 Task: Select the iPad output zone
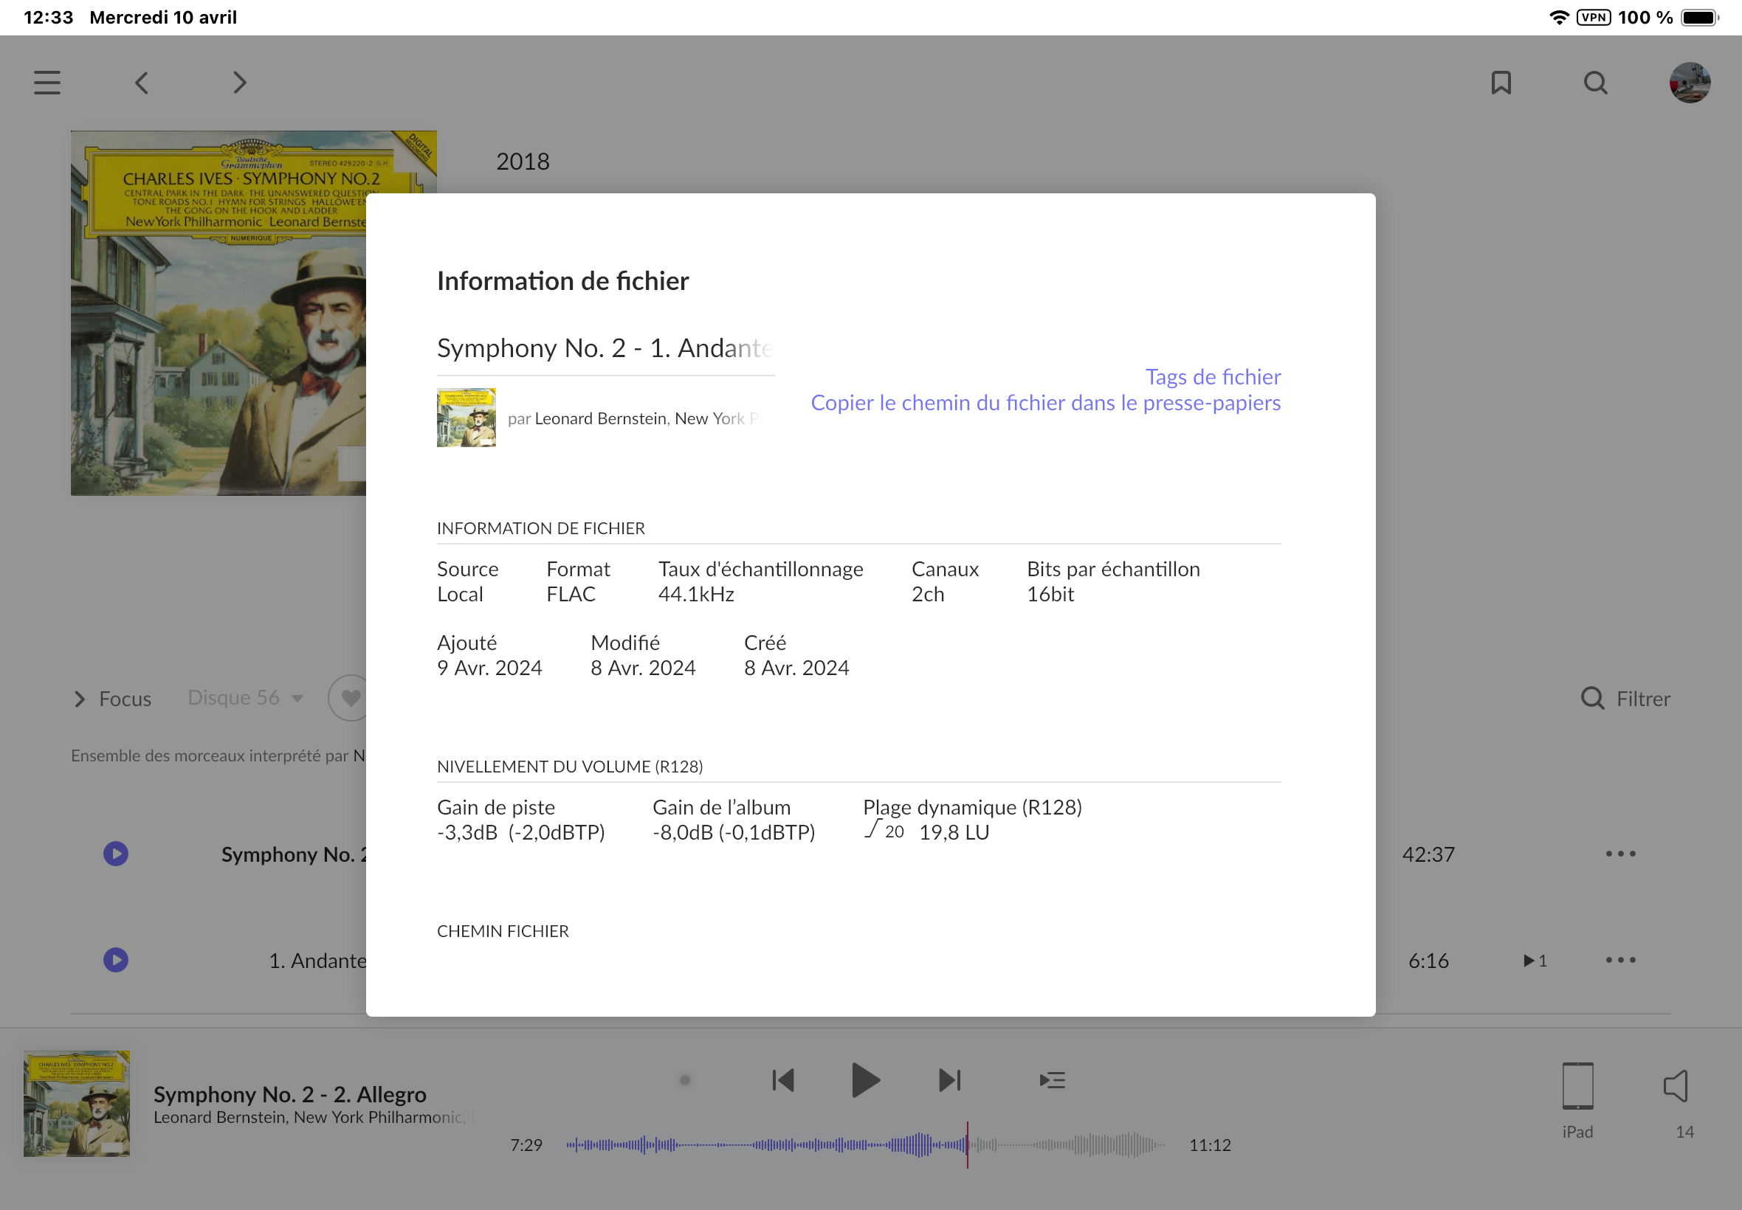[1577, 1085]
